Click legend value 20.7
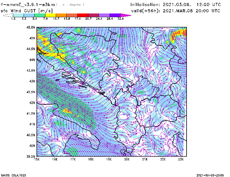The image size is (230, 177). coord(88,19)
